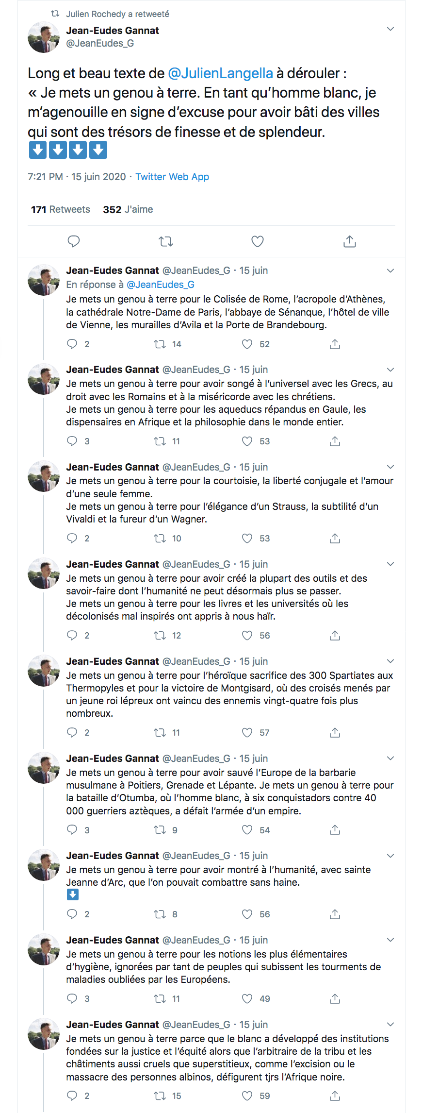The width and height of the screenshot is (422, 1113).
Task: Share the main tweet via share icon
Action: pos(350,241)
